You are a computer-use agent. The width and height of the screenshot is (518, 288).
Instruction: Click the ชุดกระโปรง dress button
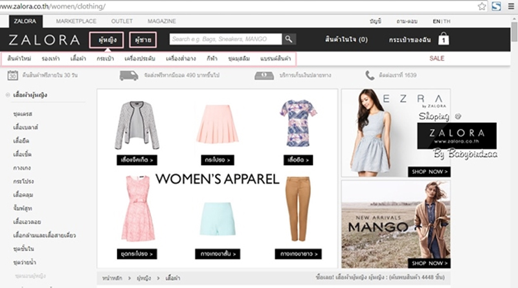point(137,254)
